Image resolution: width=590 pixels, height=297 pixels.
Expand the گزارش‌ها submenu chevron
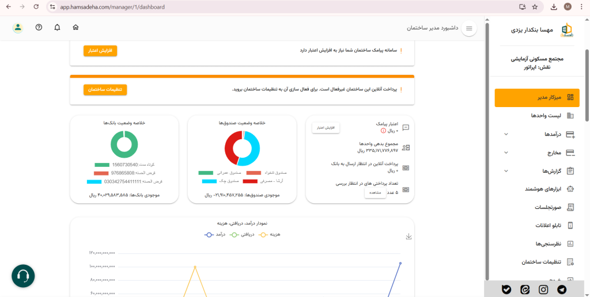coord(506,171)
